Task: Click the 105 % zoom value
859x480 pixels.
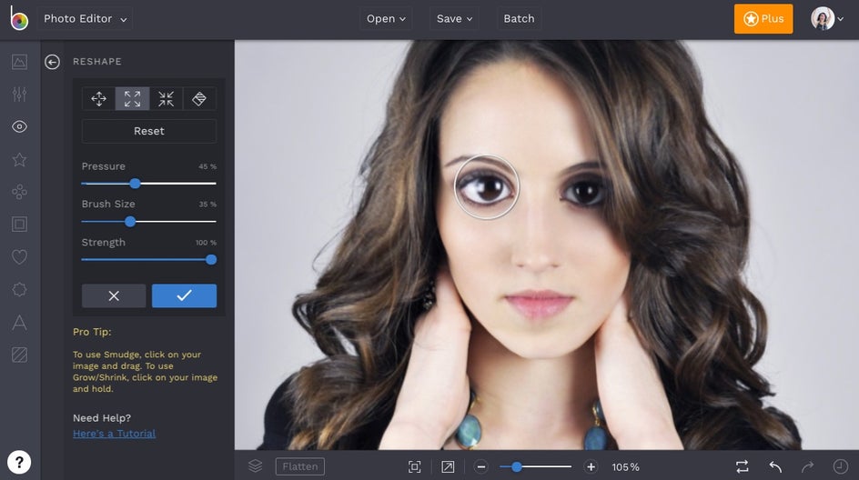Action: point(626,467)
